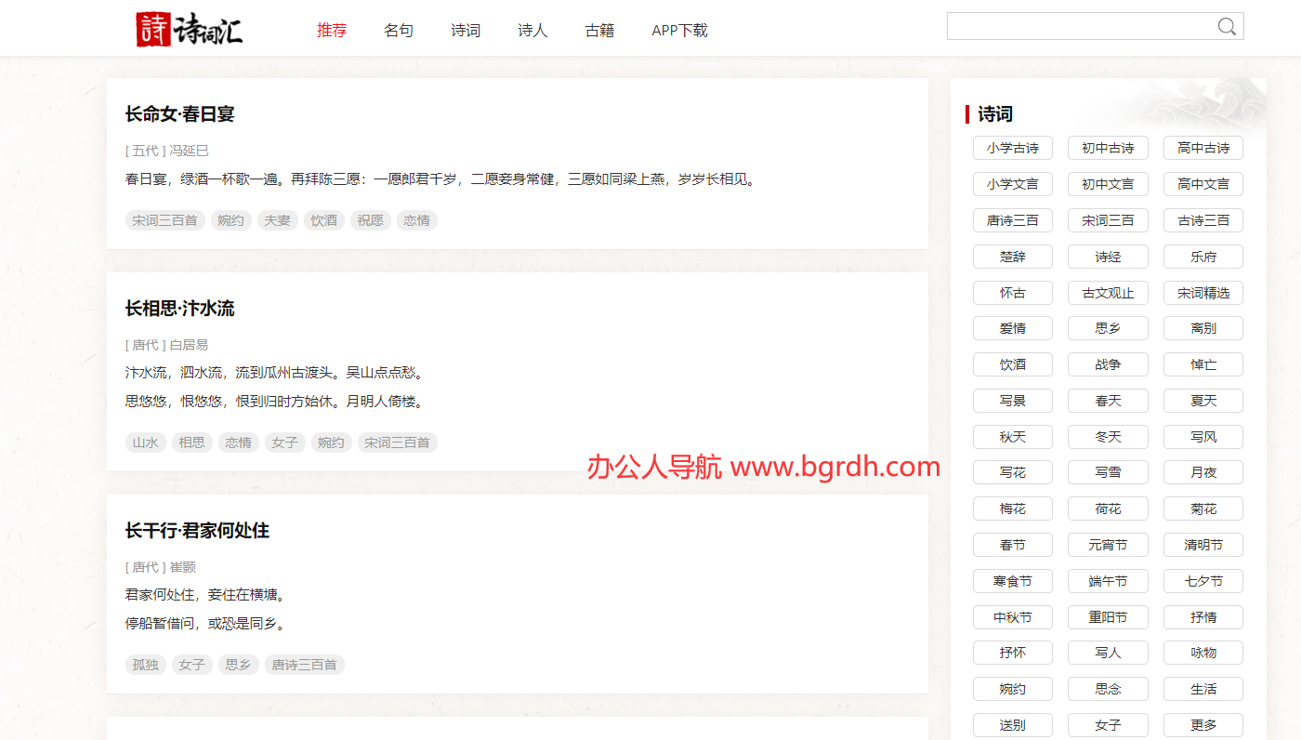Choose the 古文观止 category in sidebar
This screenshot has height=740, width=1301.
1108,293
